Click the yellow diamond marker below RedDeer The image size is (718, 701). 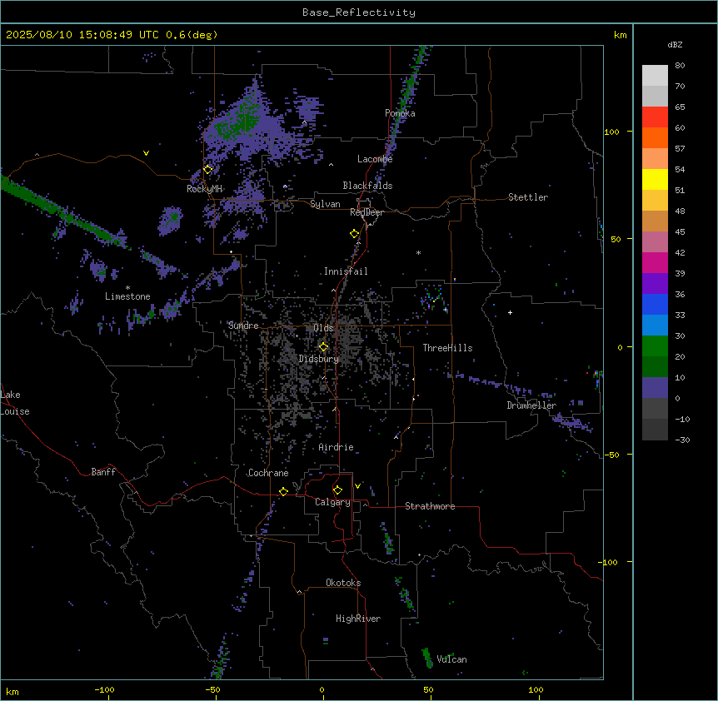click(355, 234)
